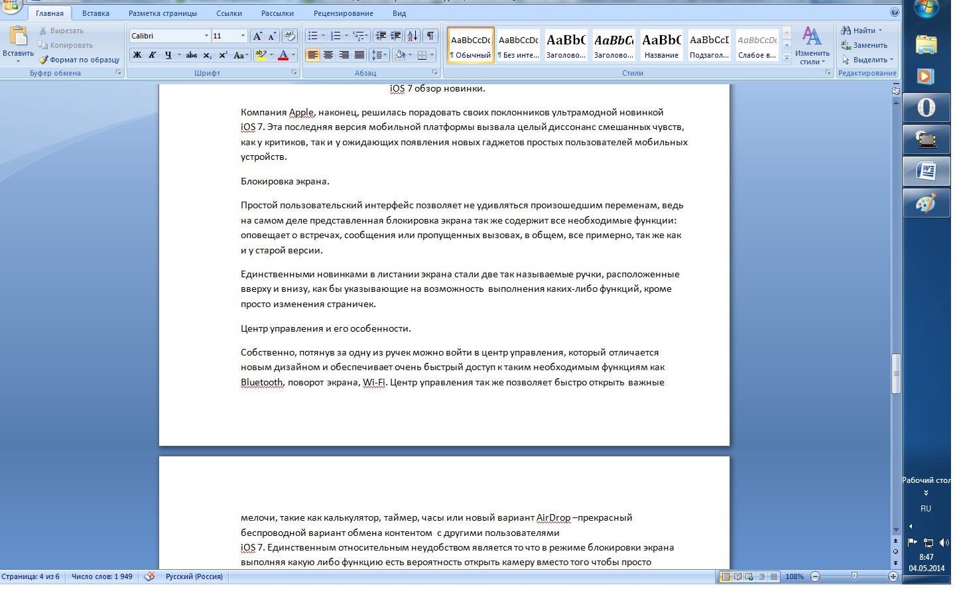955x597 pixels.
Task: Toggle show paragraph marks (¶)
Action: pos(430,36)
